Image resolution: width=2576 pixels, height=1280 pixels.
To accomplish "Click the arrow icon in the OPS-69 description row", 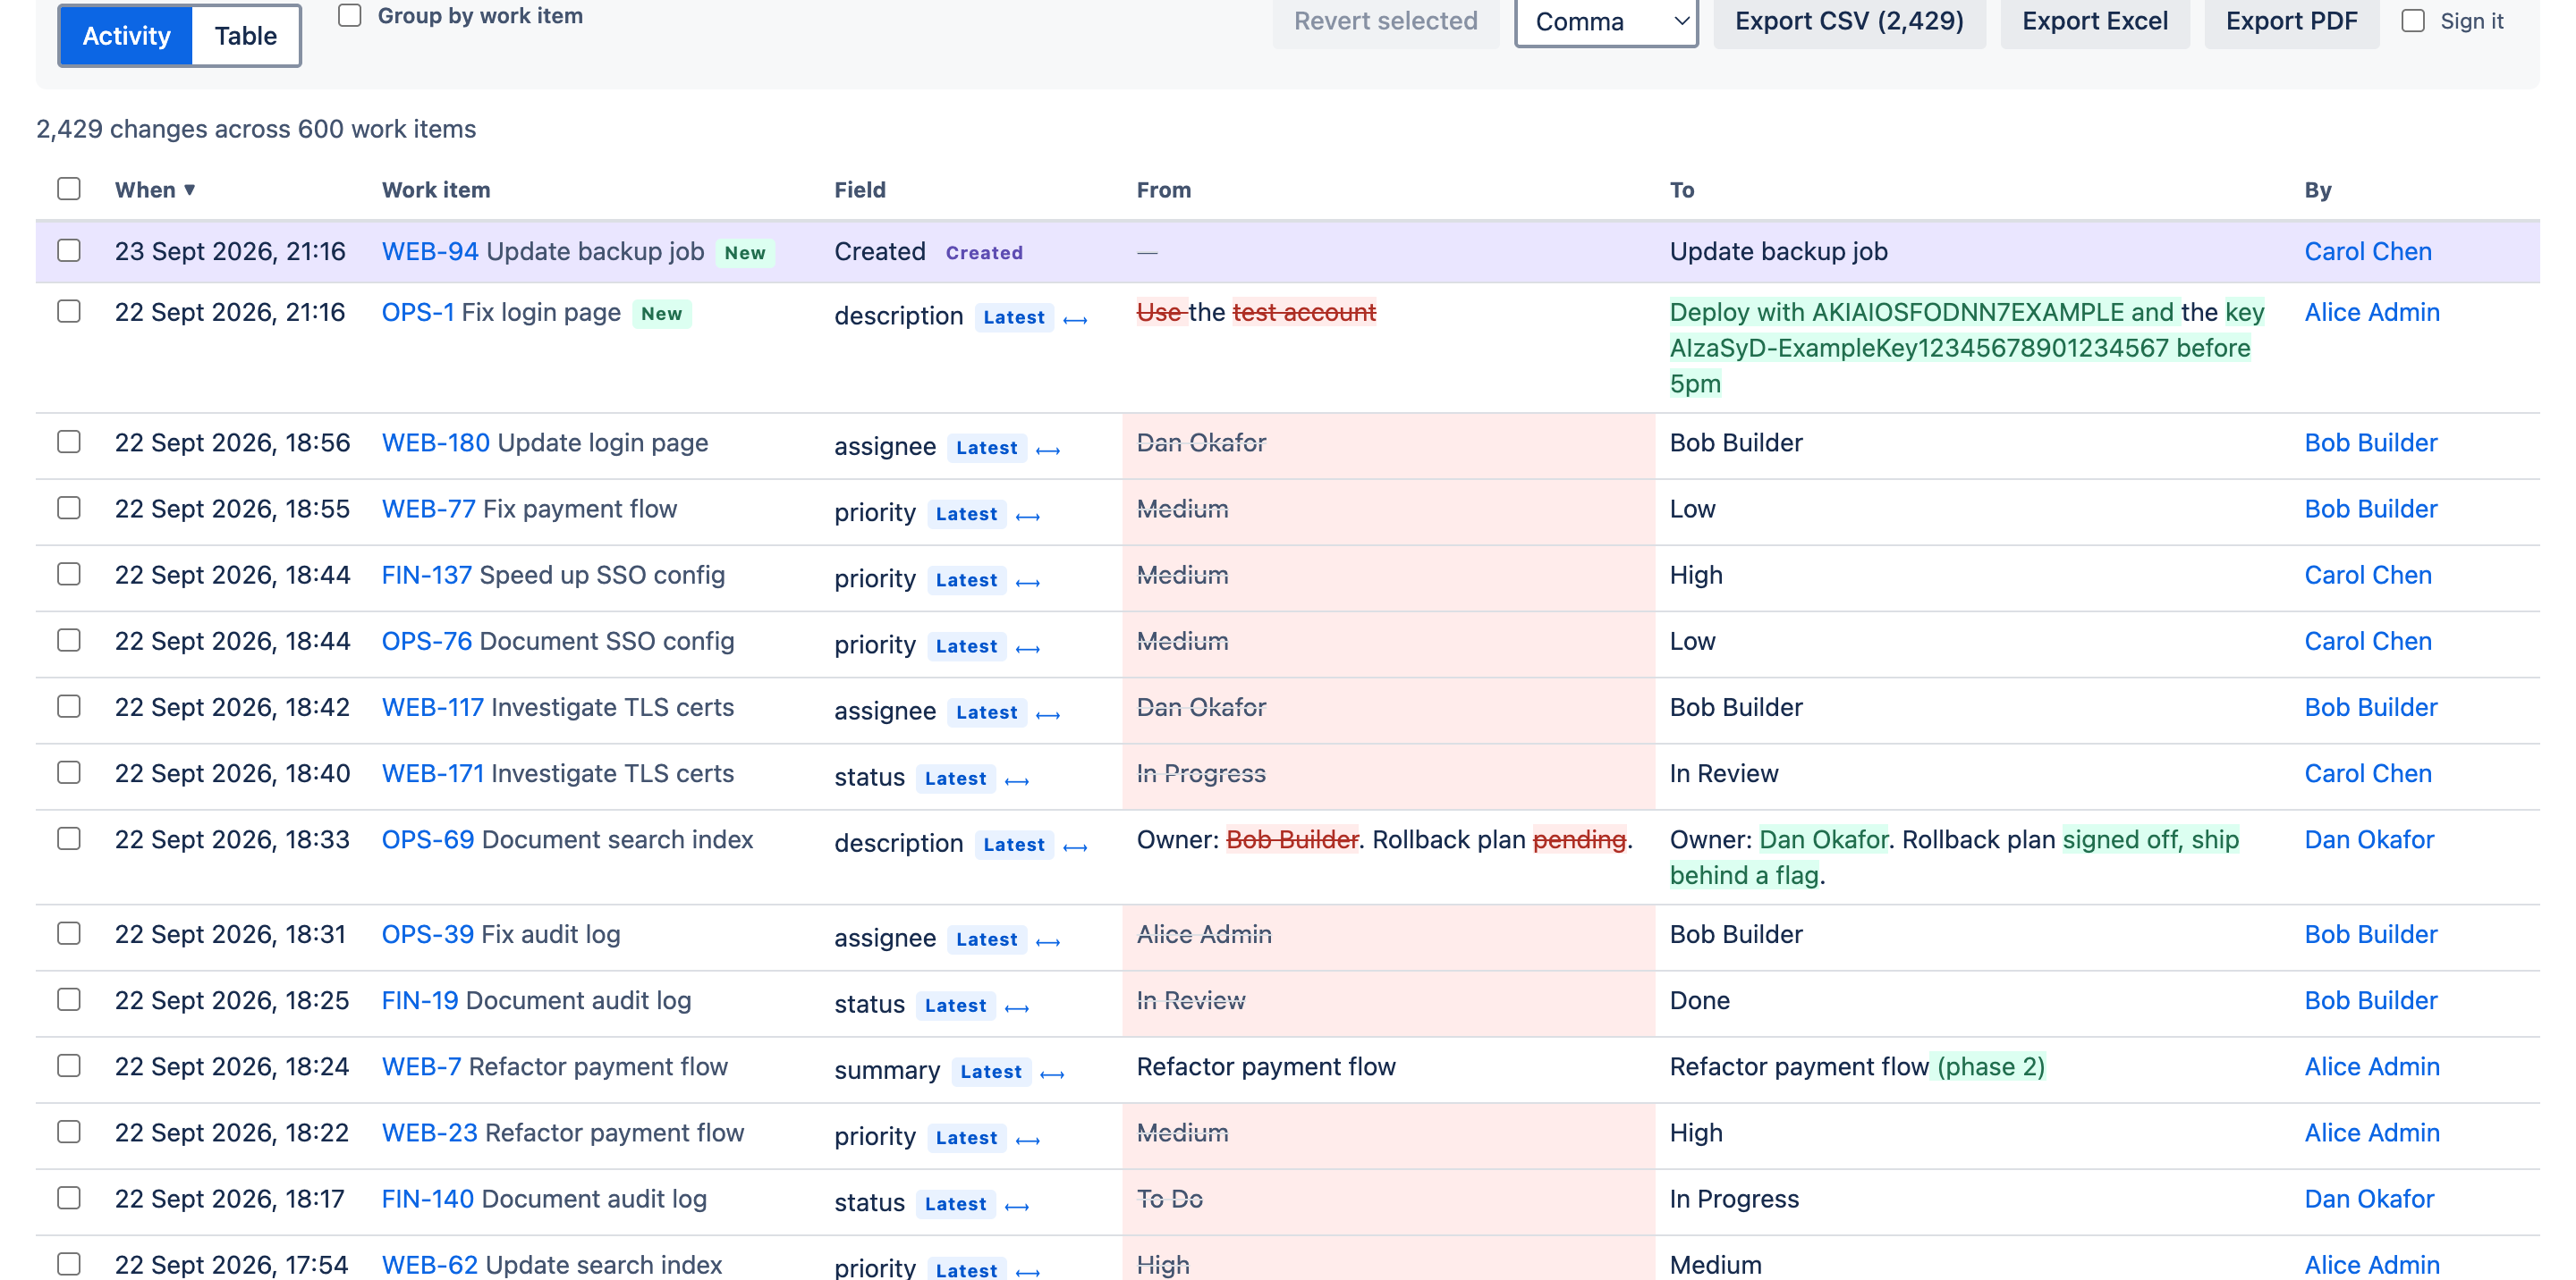I will coord(1075,846).
